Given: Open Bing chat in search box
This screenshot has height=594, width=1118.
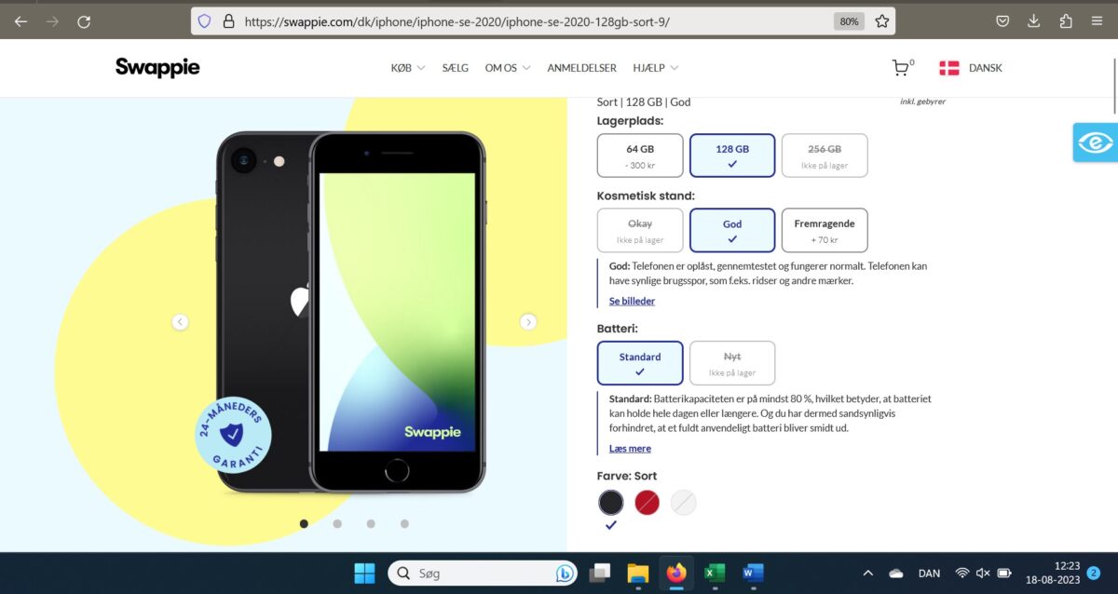Looking at the screenshot, I should pyautogui.click(x=564, y=574).
